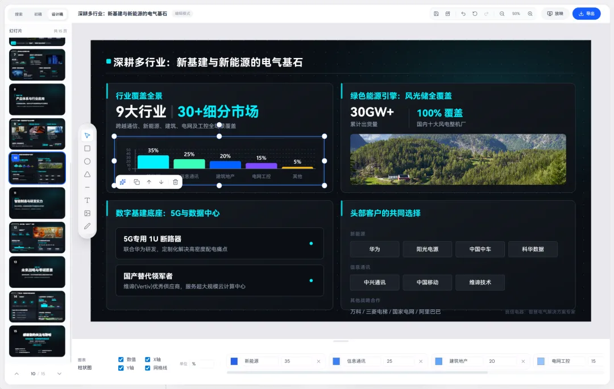The image size is (614, 389).
Task: Click the 中国中车 customer tag
Action: click(480, 249)
